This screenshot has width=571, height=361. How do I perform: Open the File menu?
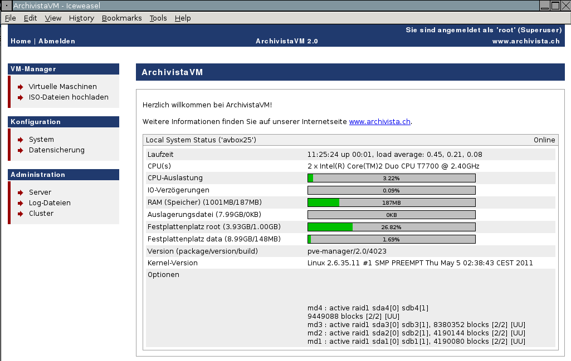[11, 18]
